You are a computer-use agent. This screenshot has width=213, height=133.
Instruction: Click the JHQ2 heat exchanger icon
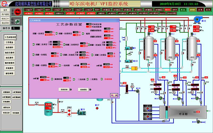[69, 112]
